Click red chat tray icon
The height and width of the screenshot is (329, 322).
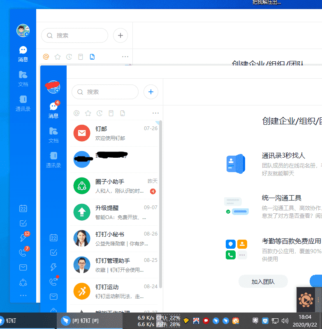tap(206, 321)
